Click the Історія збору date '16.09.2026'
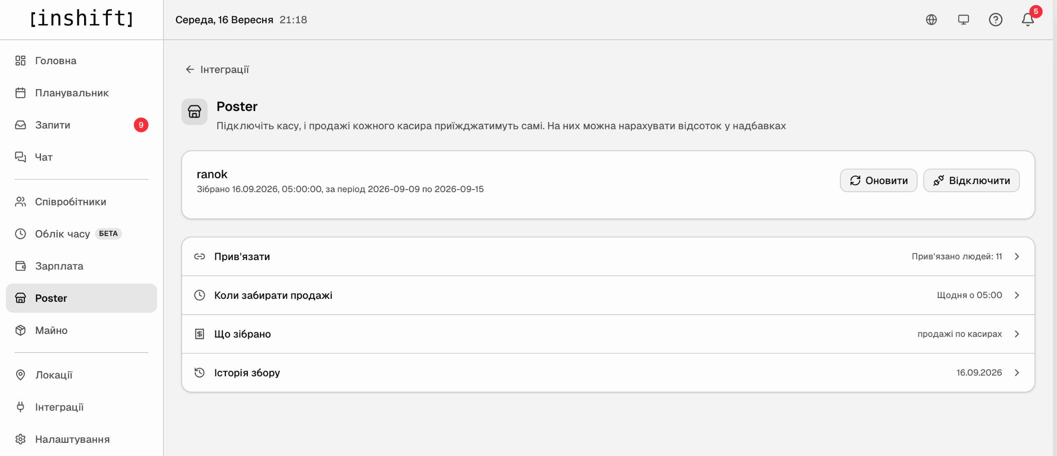 coord(979,372)
